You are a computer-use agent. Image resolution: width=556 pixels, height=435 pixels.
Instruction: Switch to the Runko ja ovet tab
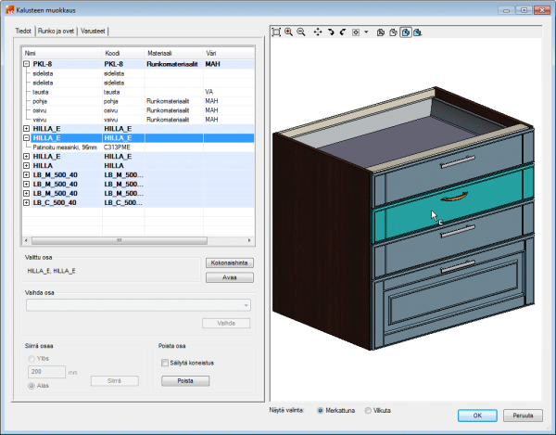point(56,31)
